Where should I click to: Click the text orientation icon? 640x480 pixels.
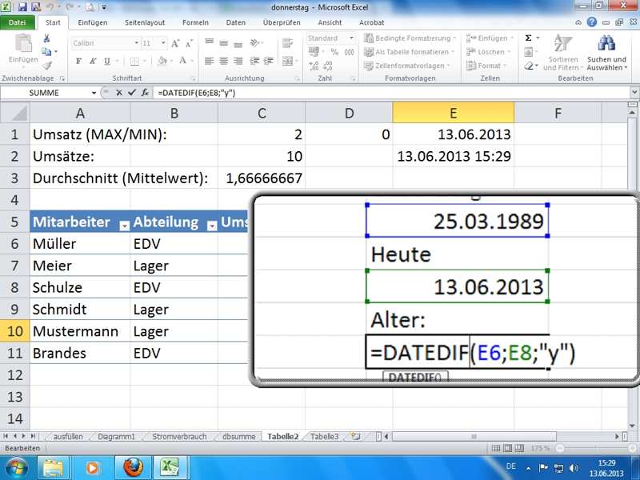pyautogui.click(x=255, y=42)
